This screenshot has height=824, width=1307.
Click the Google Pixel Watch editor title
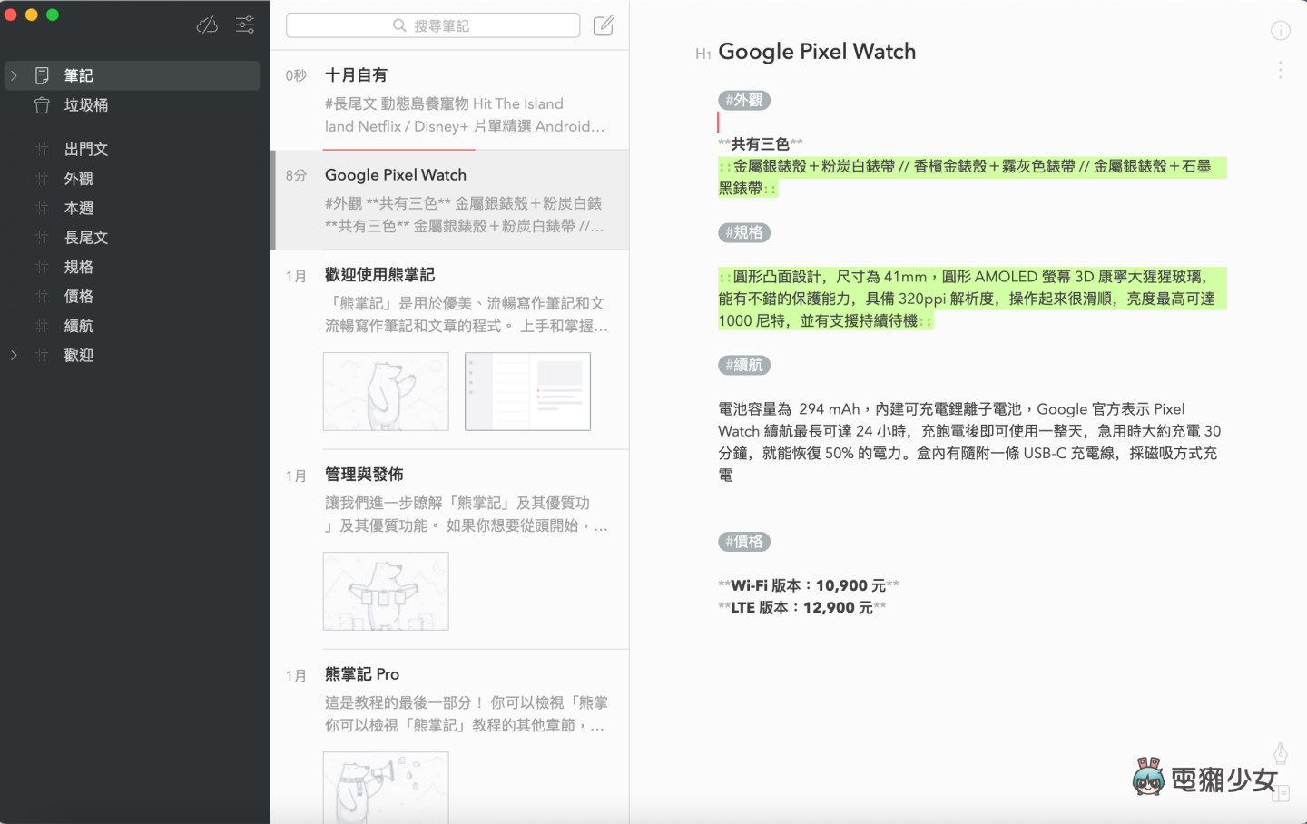817,52
